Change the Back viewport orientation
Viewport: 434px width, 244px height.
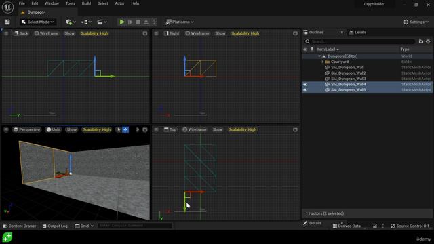click(x=21, y=33)
